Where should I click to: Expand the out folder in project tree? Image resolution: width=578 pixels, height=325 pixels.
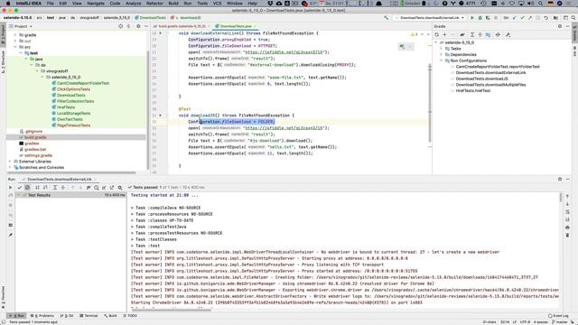(15, 41)
